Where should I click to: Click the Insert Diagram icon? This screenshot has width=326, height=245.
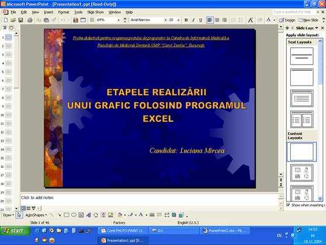click(96, 215)
